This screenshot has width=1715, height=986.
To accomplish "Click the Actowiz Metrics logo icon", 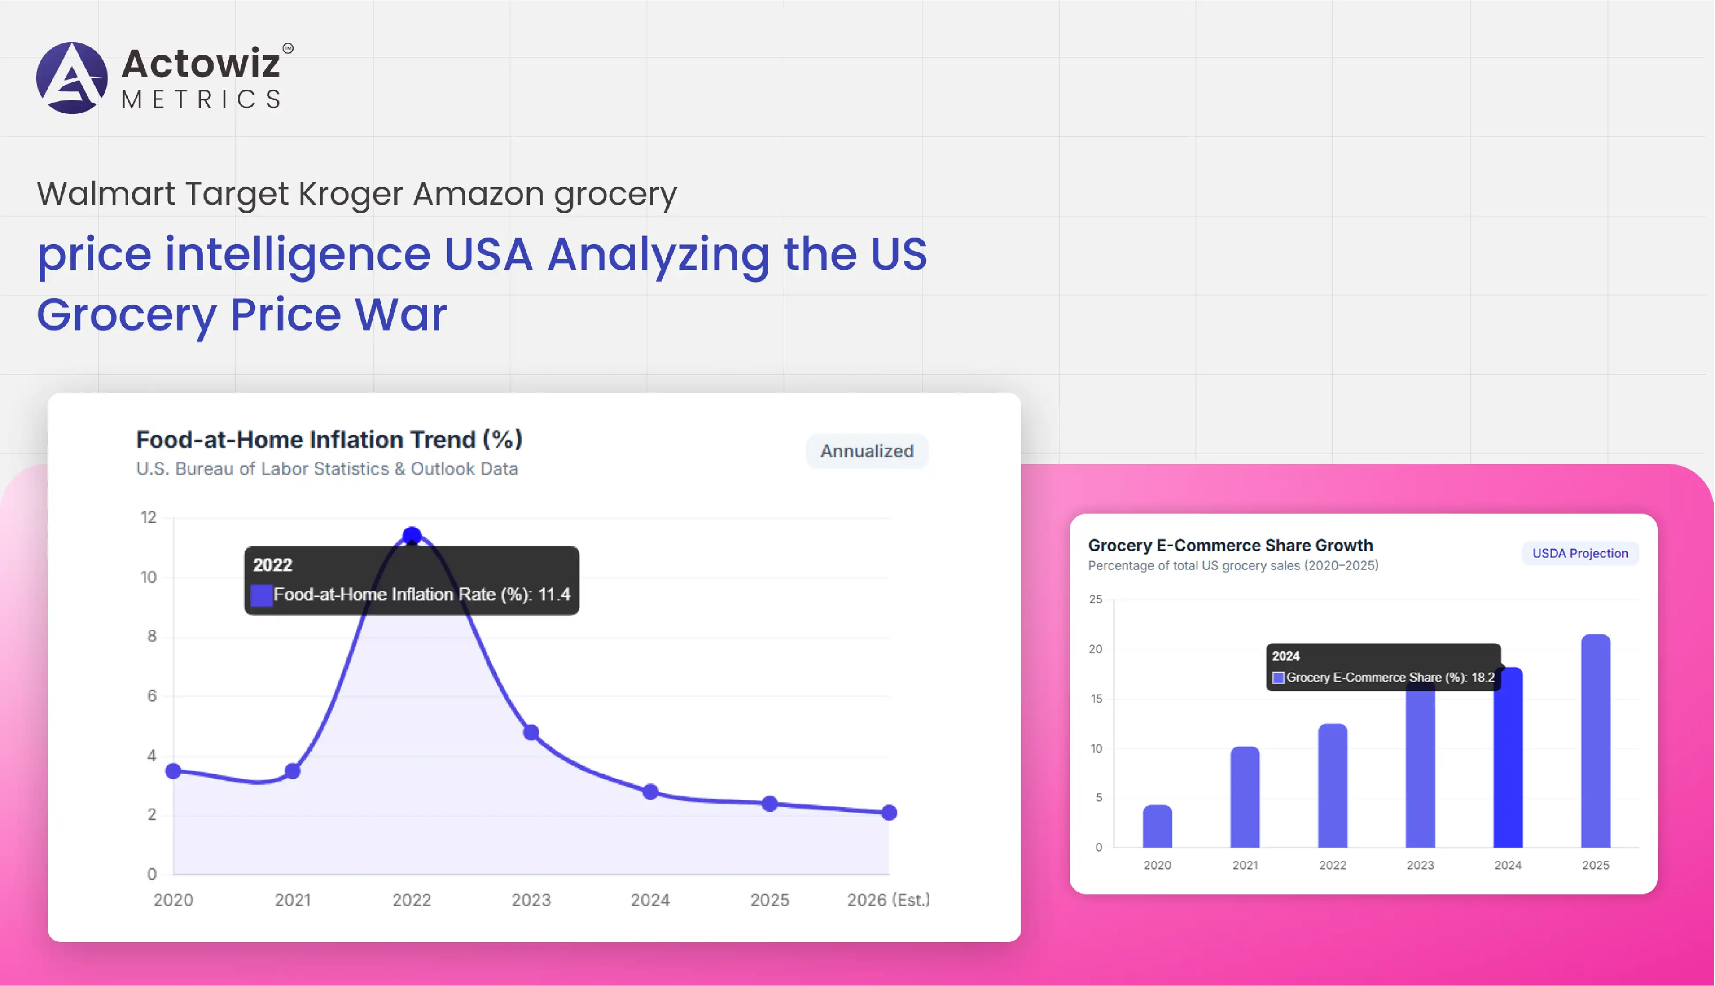I will pyautogui.click(x=72, y=78).
